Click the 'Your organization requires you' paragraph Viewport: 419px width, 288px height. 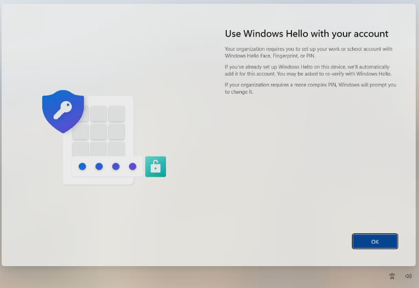pos(308,52)
